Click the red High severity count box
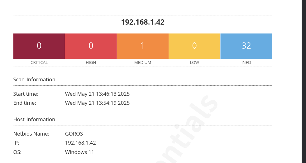 (x=91, y=46)
